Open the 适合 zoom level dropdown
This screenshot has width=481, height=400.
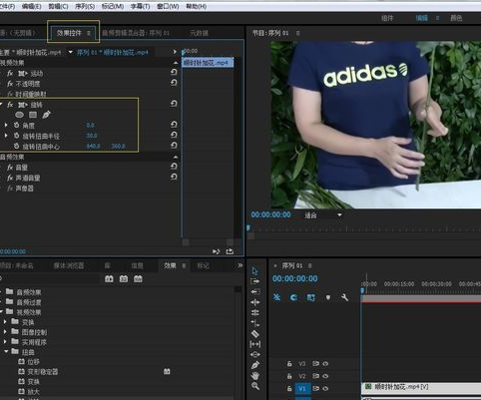323,215
